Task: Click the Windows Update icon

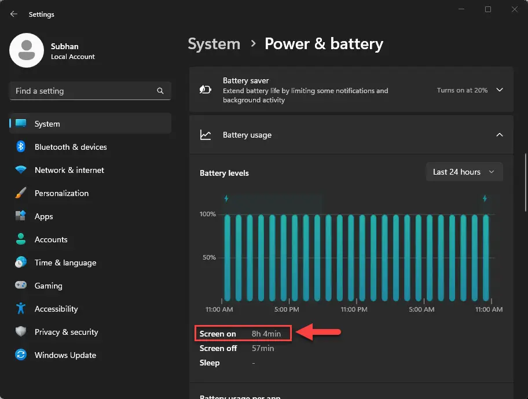Action: 21,355
